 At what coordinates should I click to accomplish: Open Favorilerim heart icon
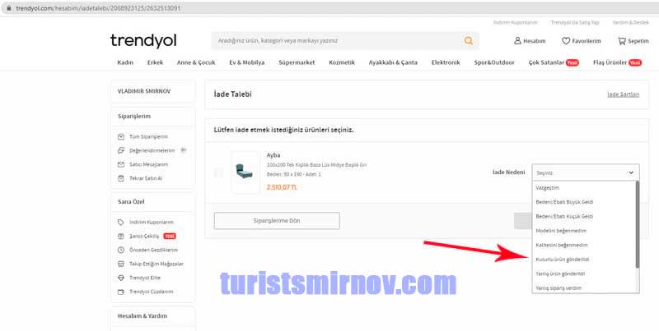(x=566, y=40)
